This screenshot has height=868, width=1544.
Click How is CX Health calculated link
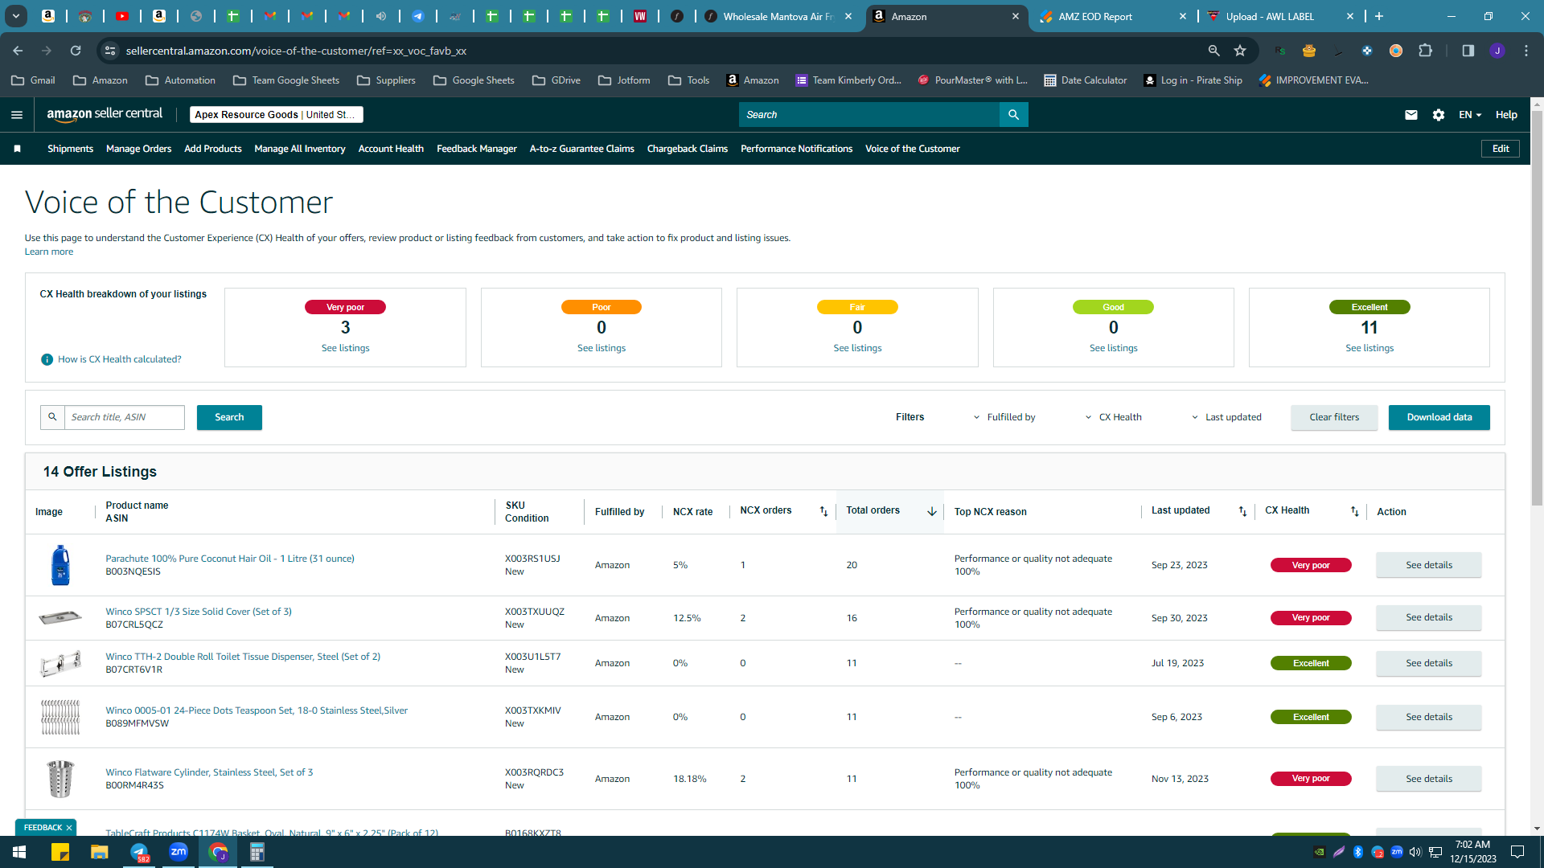pyautogui.click(x=119, y=359)
